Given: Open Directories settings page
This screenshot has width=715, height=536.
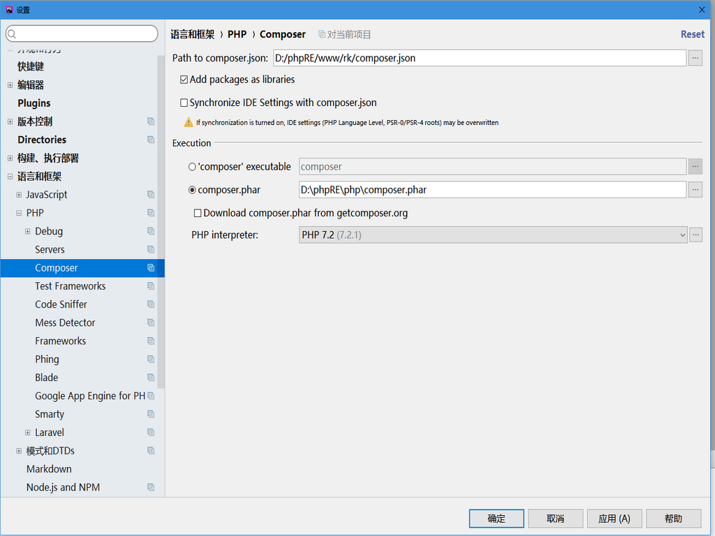Looking at the screenshot, I should pos(42,140).
